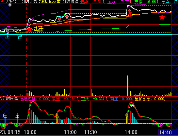Click the 10:00 time axis label
Image resolution: width=178 pixels, height=136 pixels.
click(30, 132)
